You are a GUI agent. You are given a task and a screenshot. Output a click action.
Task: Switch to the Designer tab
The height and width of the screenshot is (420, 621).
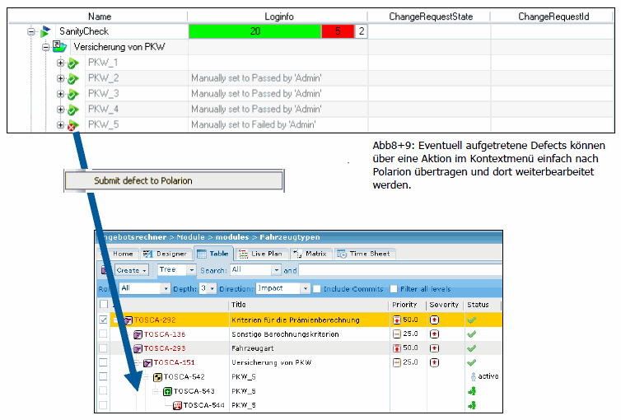click(x=166, y=254)
